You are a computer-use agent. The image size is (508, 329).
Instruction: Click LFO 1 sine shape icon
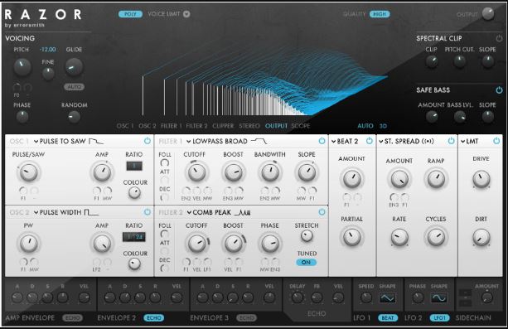387,298
